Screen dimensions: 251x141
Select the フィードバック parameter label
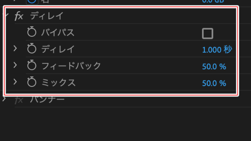pos(71,66)
